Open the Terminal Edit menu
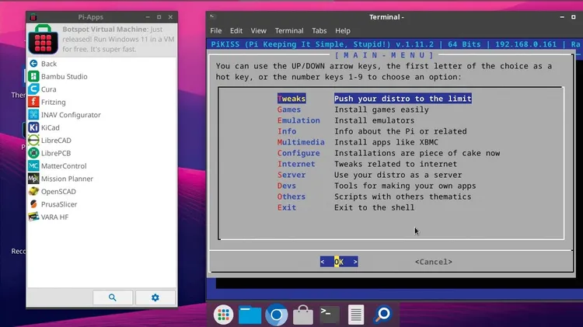 click(236, 31)
